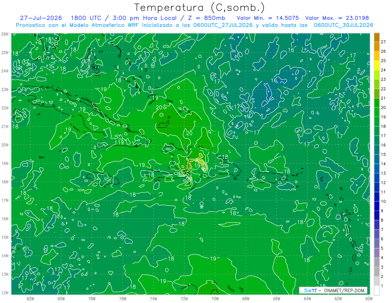This screenshot has height=303, width=392.
Task: Pick the white bottom swatch of the color bar
Action: pyautogui.click(x=377, y=290)
